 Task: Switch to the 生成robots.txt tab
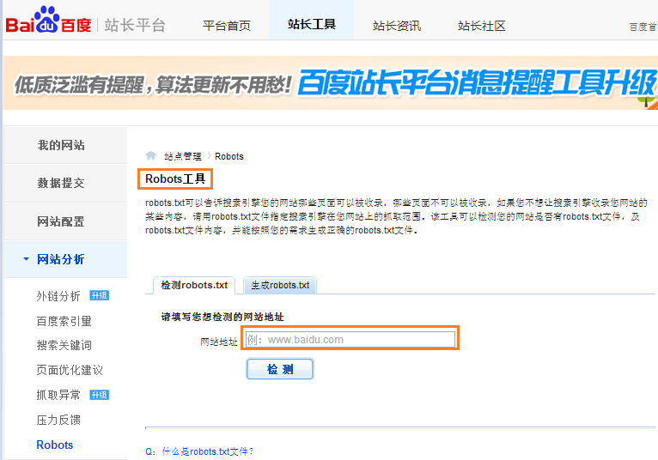tap(280, 285)
